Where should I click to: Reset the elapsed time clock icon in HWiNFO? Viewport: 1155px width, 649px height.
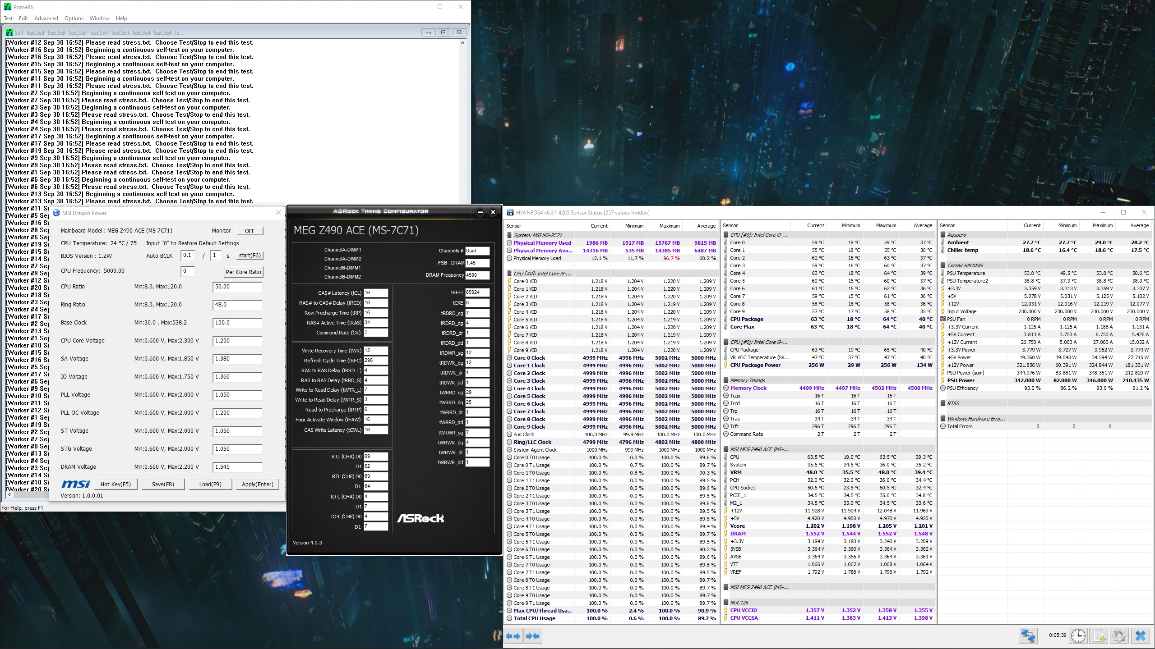pos(1078,636)
